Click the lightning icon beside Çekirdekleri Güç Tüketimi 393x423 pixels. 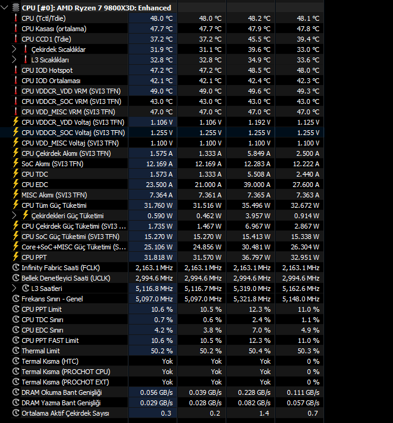tap(25, 216)
